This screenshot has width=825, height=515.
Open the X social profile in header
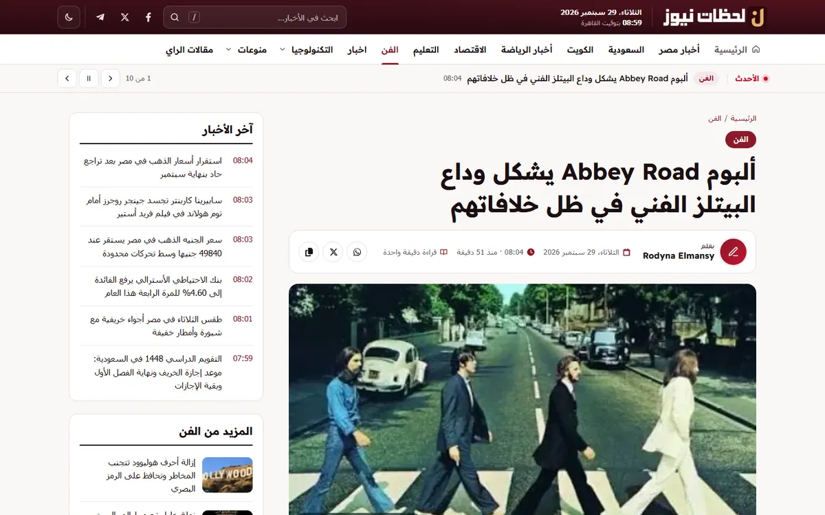click(x=124, y=17)
